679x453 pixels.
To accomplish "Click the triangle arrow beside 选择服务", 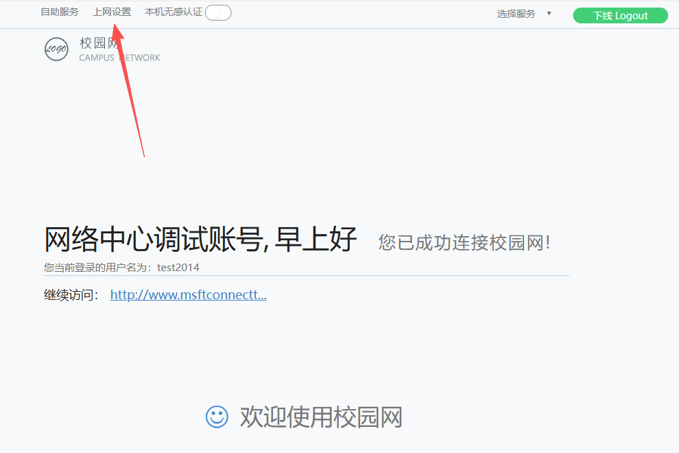I will pyautogui.click(x=549, y=14).
